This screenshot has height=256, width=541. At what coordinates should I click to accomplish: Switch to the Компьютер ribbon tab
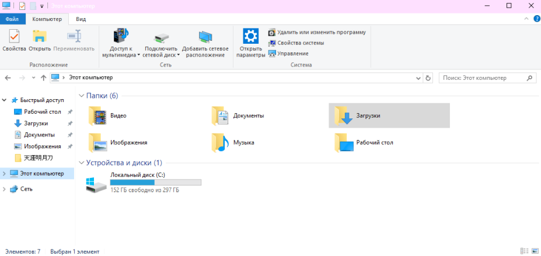(x=47, y=19)
